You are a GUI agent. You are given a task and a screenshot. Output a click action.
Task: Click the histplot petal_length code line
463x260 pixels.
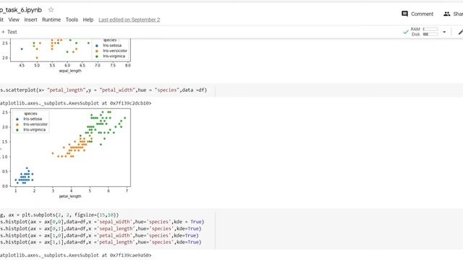tap(101, 242)
